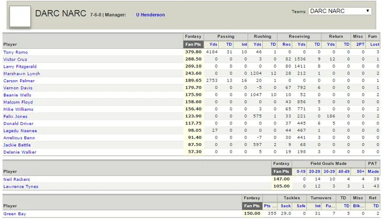Screen dimensions: 382x219
Task: Open Beanie Wells player link
Action: coord(17,95)
